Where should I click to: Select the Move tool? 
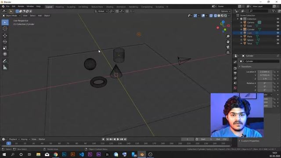tap(5, 36)
